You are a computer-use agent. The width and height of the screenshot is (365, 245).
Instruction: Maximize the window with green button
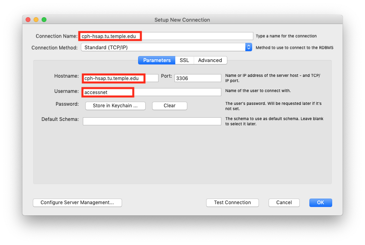44,20
